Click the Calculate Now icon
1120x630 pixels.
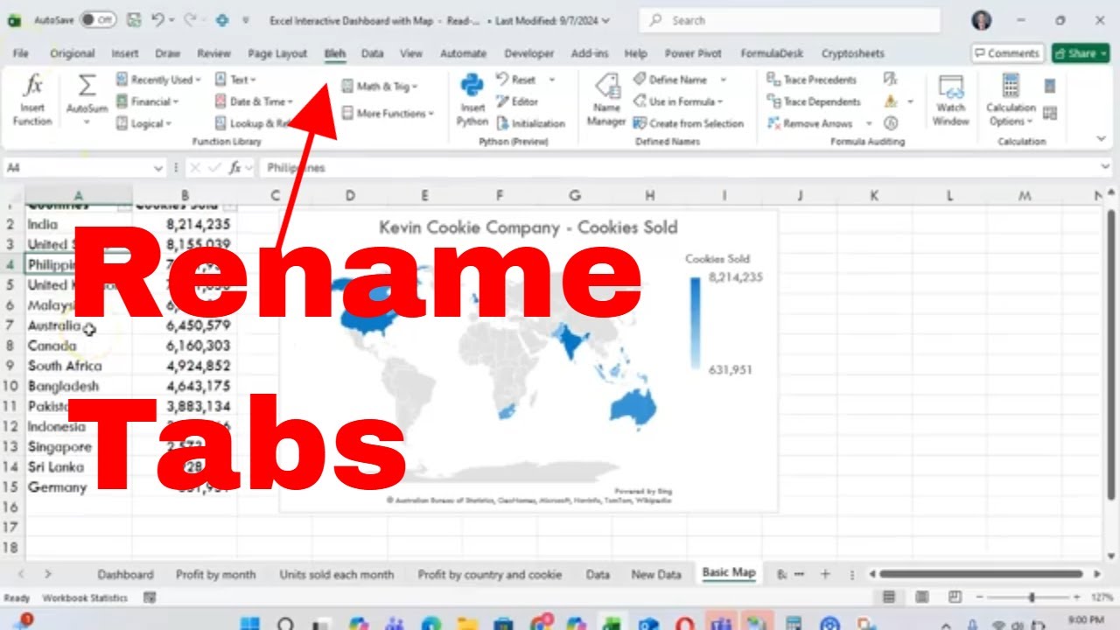pos(1050,86)
